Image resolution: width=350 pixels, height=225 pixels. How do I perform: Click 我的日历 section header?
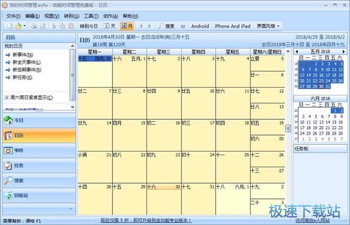[37, 46]
